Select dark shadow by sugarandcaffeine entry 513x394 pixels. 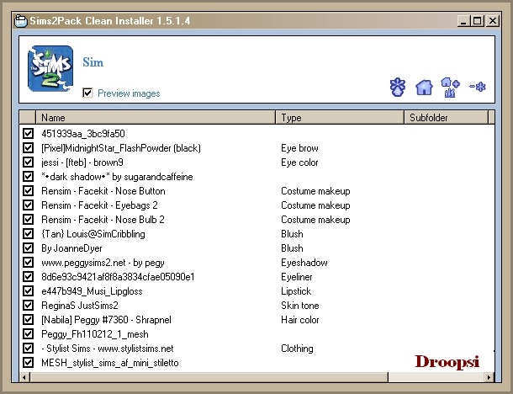117,177
